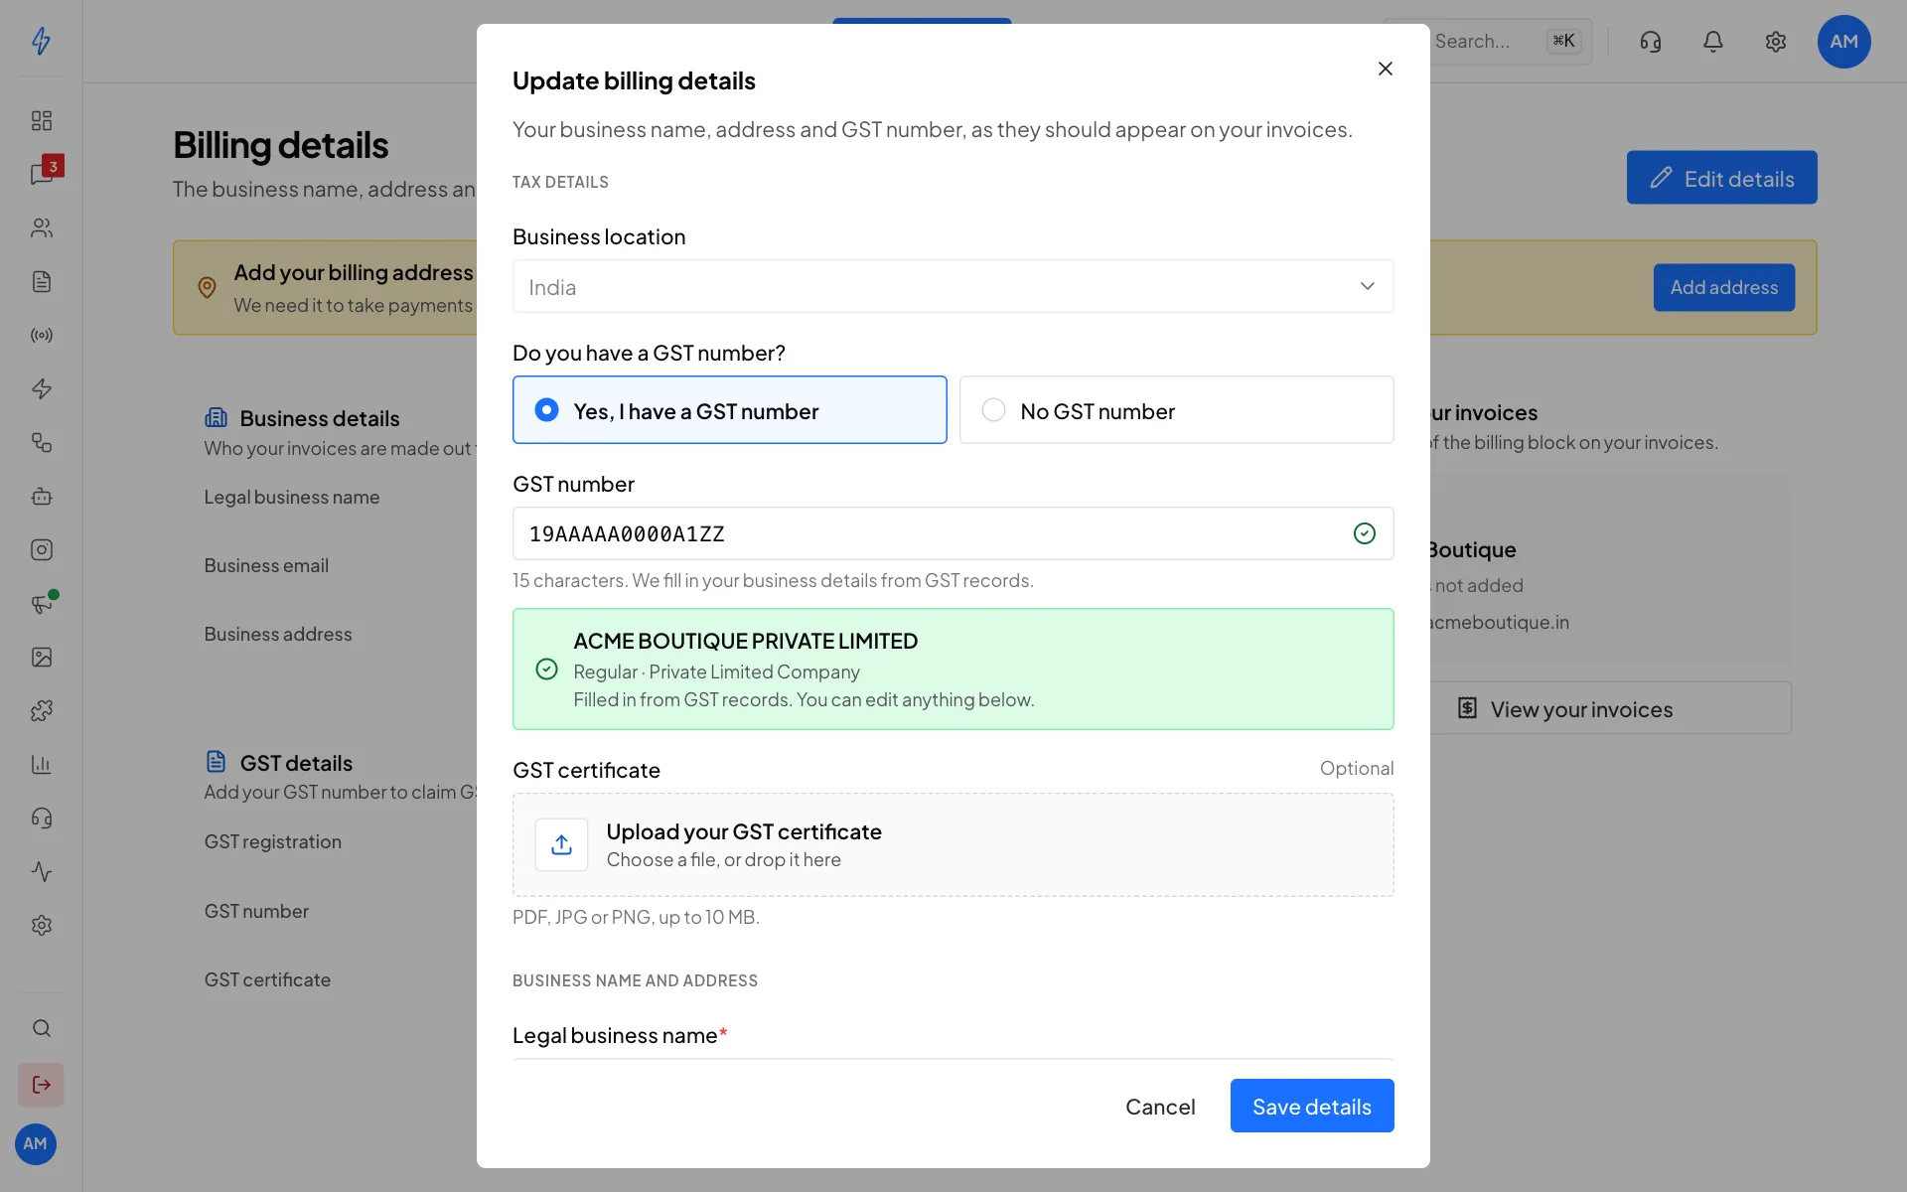Expand the Business location dropdown
Viewport: 1907px width, 1192px height.
pos(953,286)
